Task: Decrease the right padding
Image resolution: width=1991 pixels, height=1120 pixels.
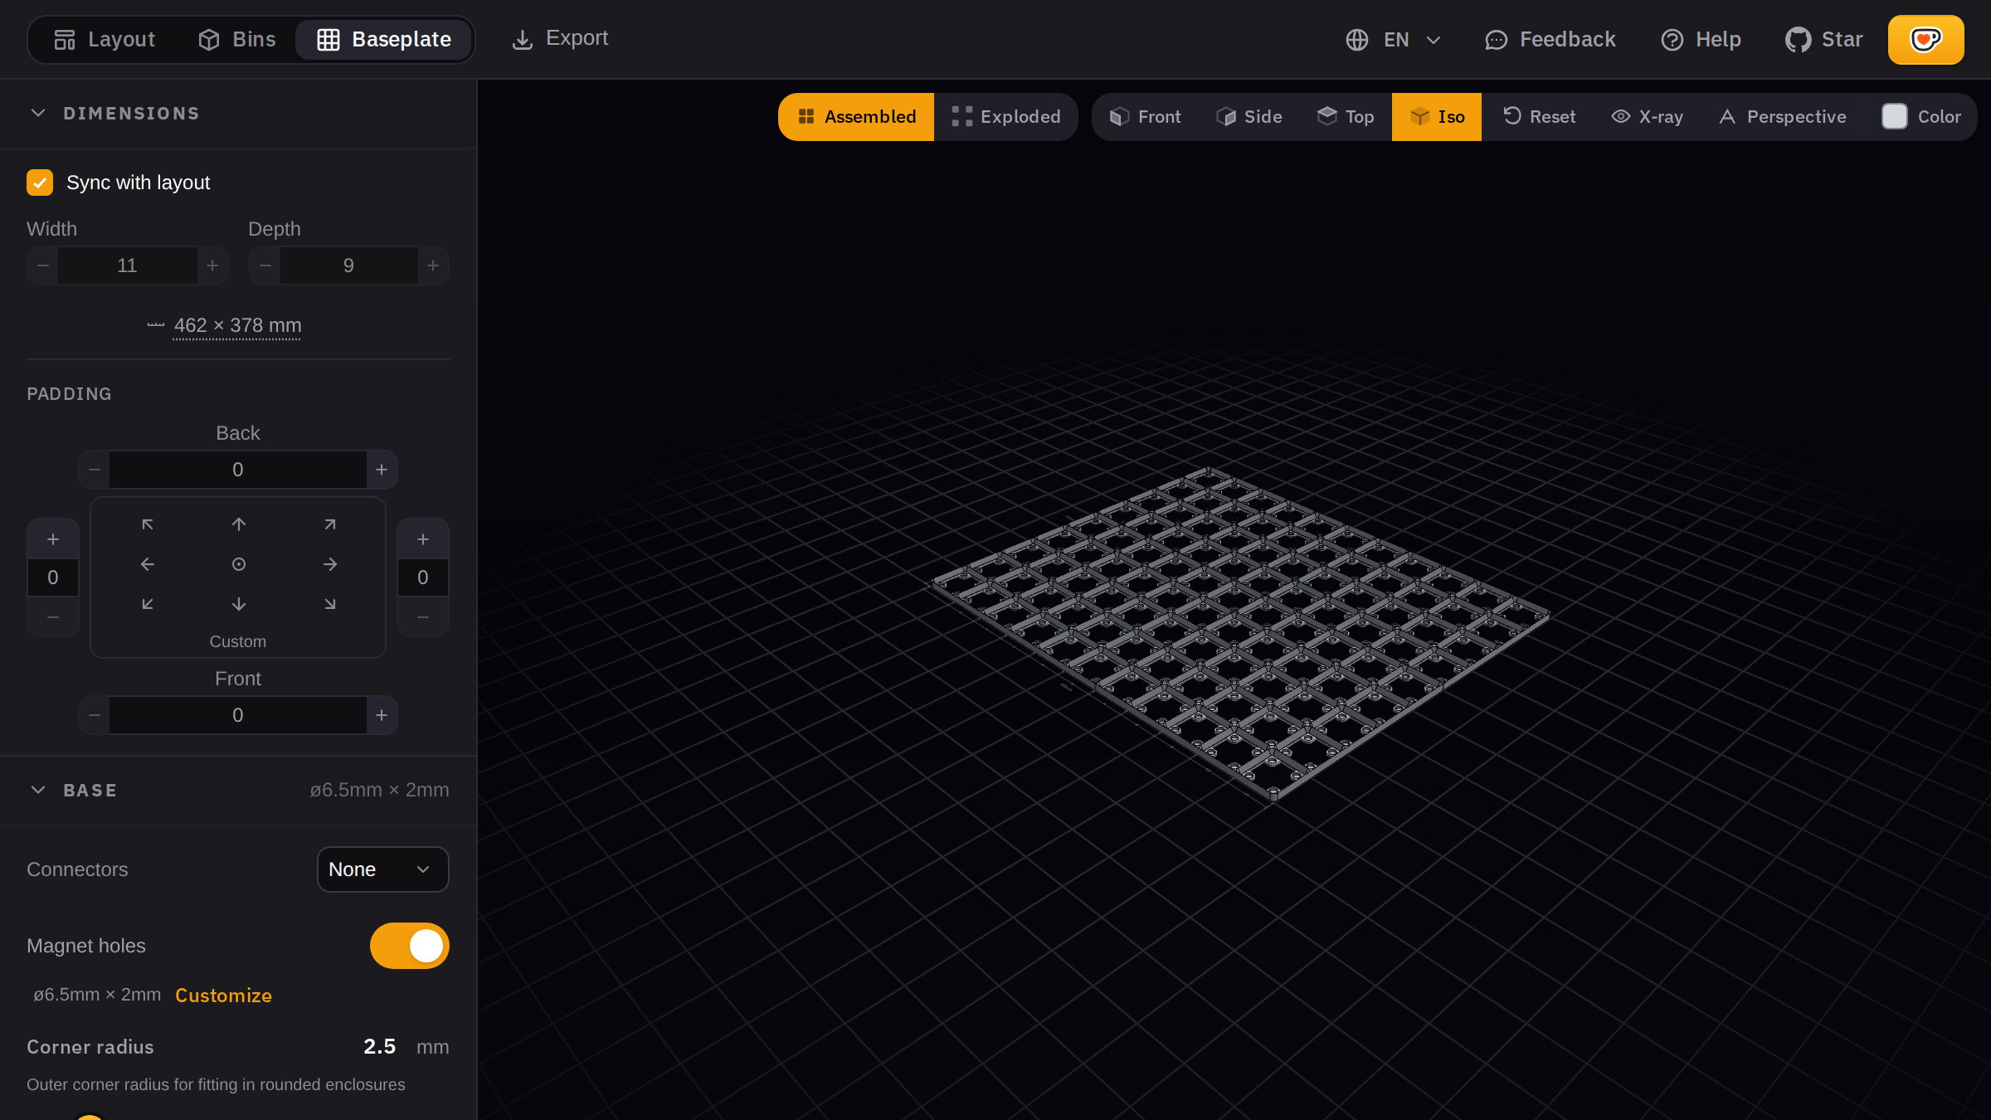Action: pyautogui.click(x=423, y=617)
